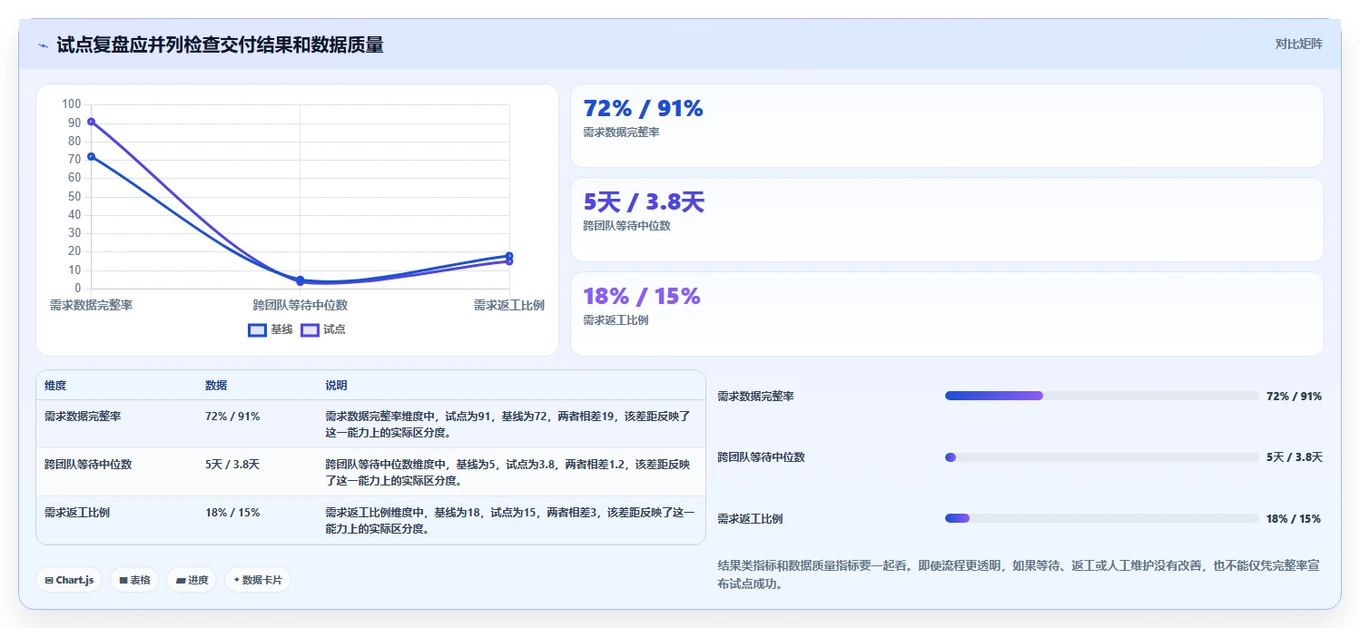Click the 说明 table column header

(336, 386)
